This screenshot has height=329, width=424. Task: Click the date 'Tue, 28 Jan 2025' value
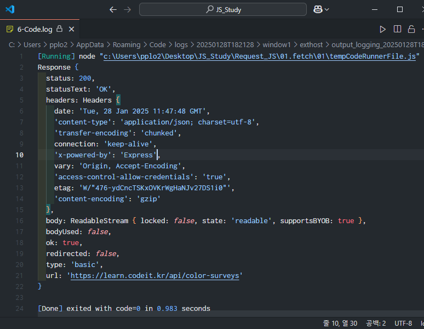142,111
